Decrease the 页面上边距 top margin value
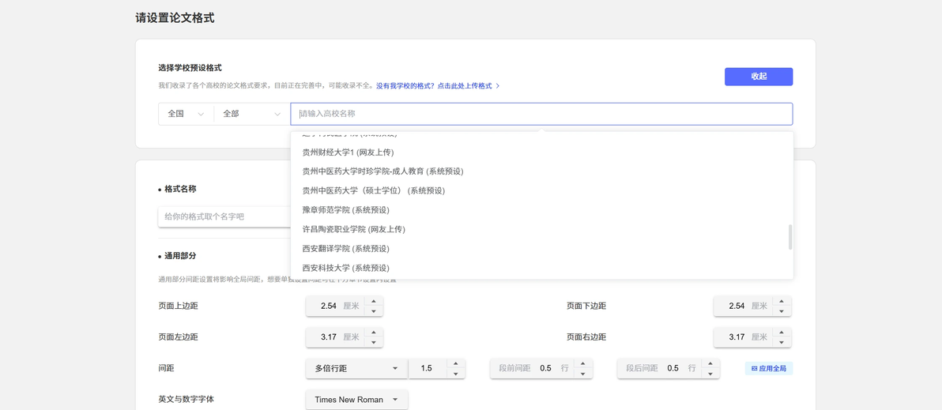The width and height of the screenshot is (942, 410). 374,311
